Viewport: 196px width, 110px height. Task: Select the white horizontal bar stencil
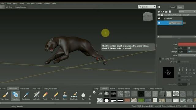pyautogui.click(x=120, y=100)
